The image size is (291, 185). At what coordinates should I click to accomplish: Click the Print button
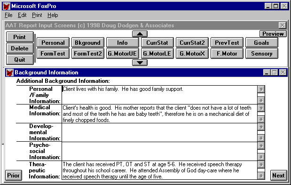20,37
